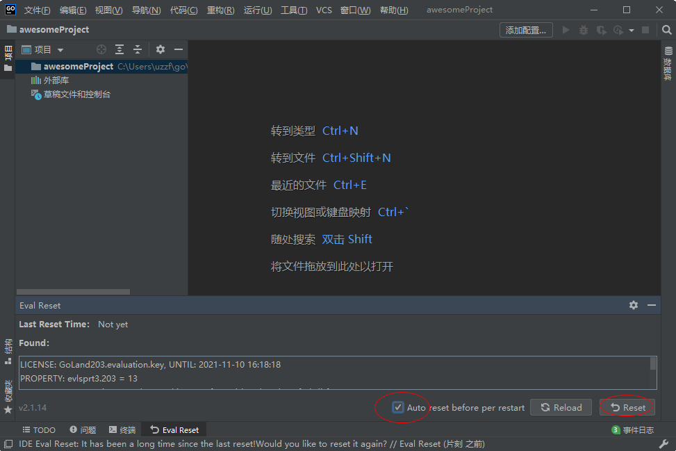The height and width of the screenshot is (451, 676).
Task: Select 外部库 node in project tree
Action: (x=50, y=80)
